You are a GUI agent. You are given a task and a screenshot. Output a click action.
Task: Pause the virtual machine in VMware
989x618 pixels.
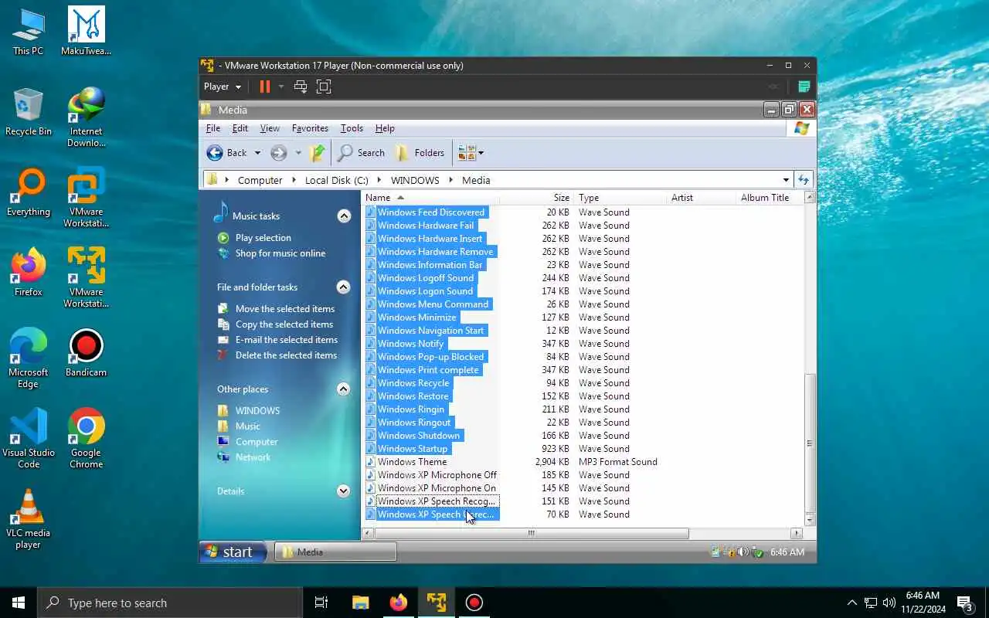pos(264,87)
